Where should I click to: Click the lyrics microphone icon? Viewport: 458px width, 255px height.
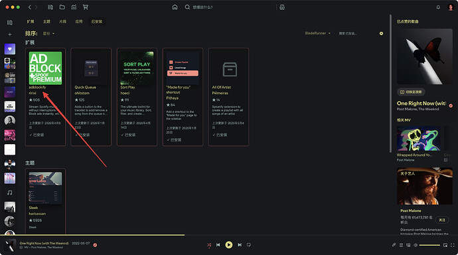click(394, 245)
